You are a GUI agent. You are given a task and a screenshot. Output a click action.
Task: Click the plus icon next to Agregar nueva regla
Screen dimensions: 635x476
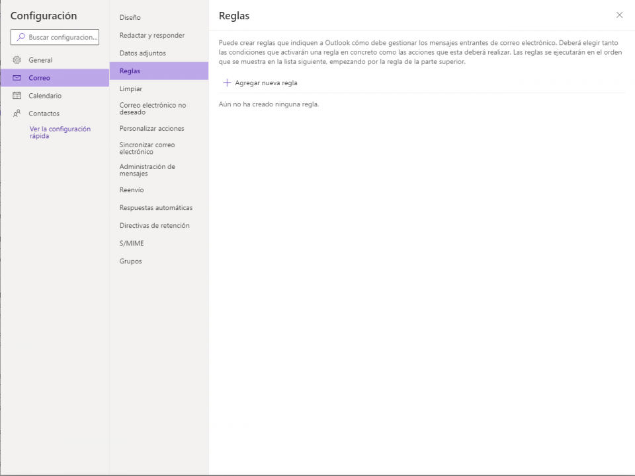[x=227, y=83]
